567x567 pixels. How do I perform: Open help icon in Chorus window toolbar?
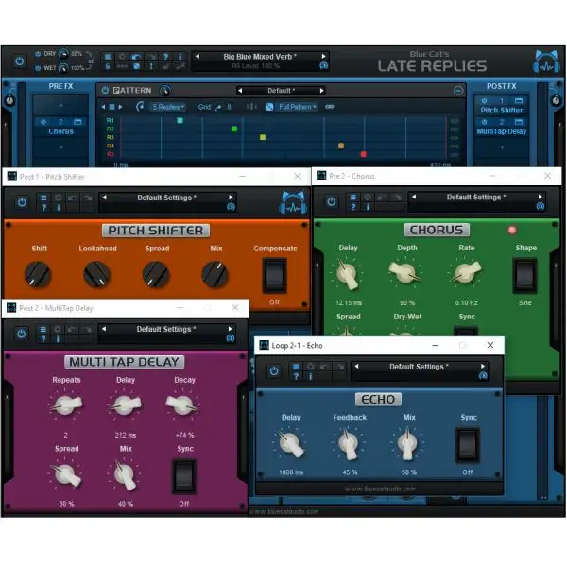pyautogui.click(x=352, y=207)
